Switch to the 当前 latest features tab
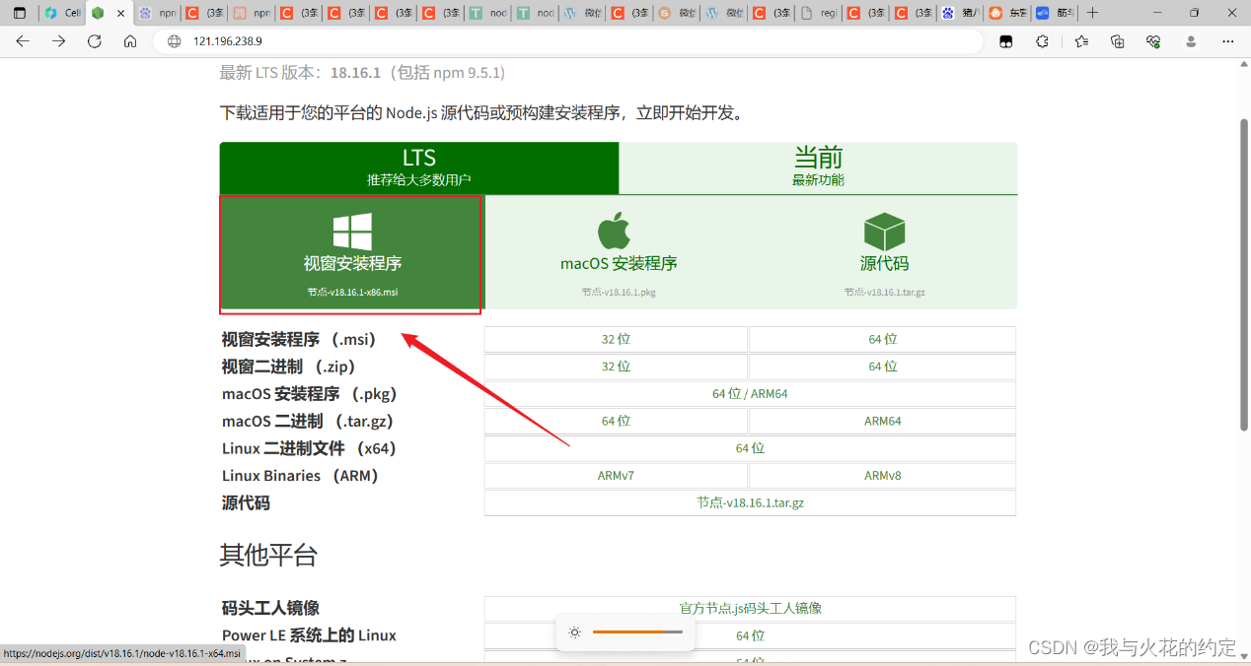 pos(818,167)
